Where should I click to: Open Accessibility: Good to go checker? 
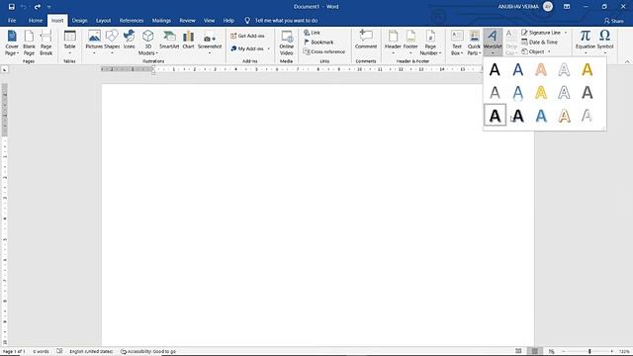click(x=148, y=352)
